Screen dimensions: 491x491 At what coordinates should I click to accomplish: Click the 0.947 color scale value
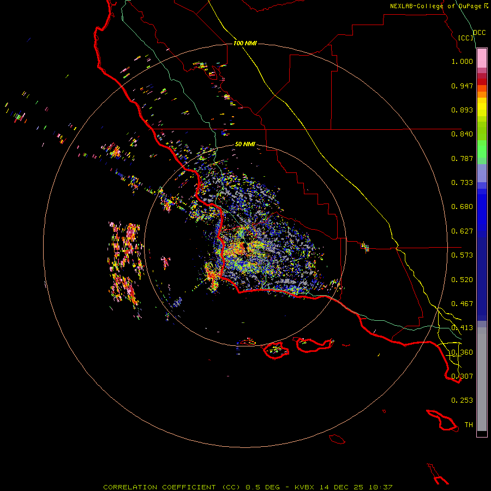462,86
